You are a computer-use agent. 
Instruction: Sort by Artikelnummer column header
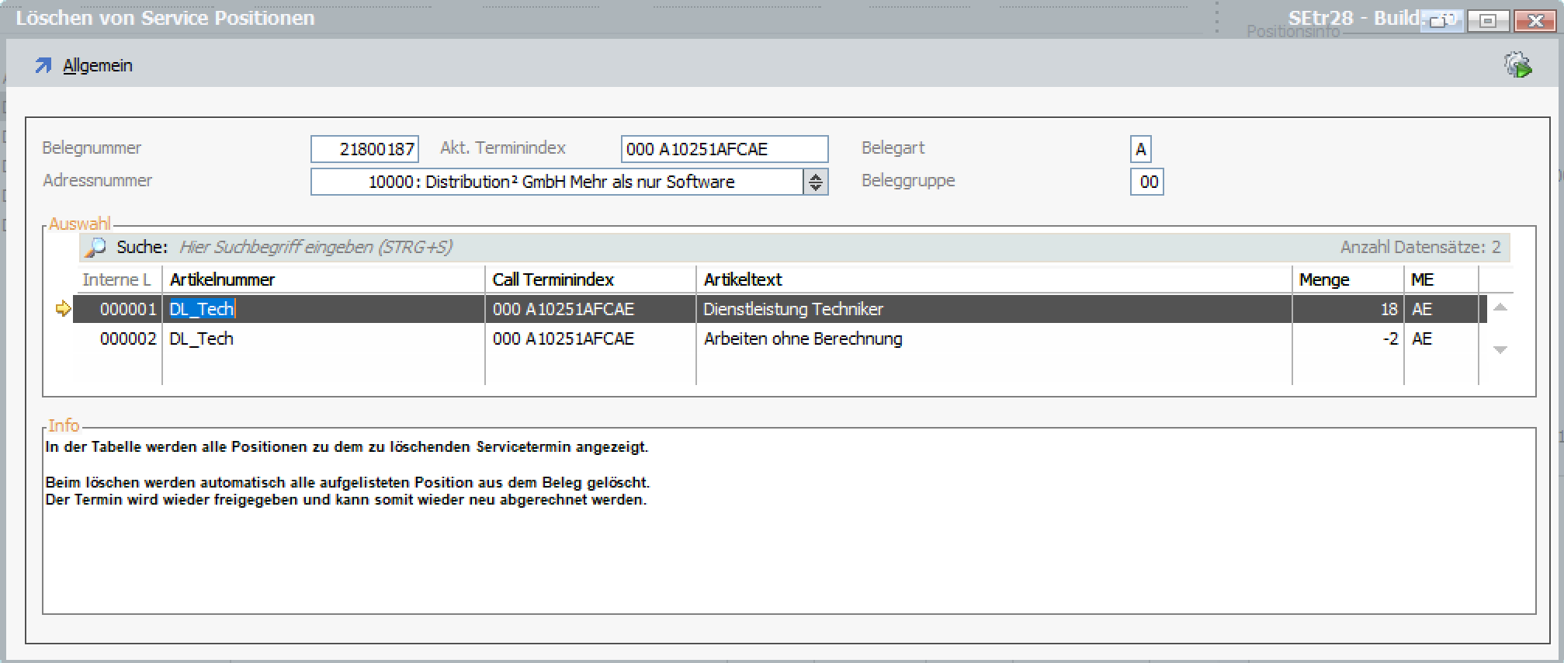(x=323, y=279)
